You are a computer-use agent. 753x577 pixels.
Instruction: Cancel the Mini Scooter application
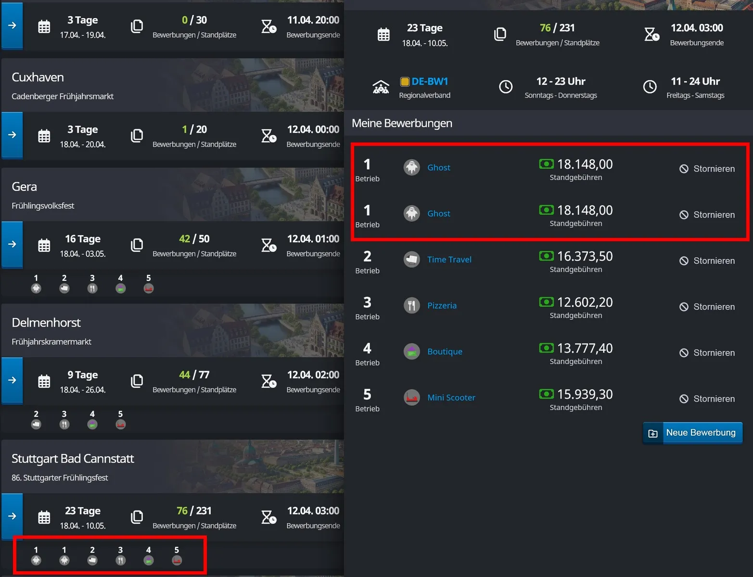point(707,399)
